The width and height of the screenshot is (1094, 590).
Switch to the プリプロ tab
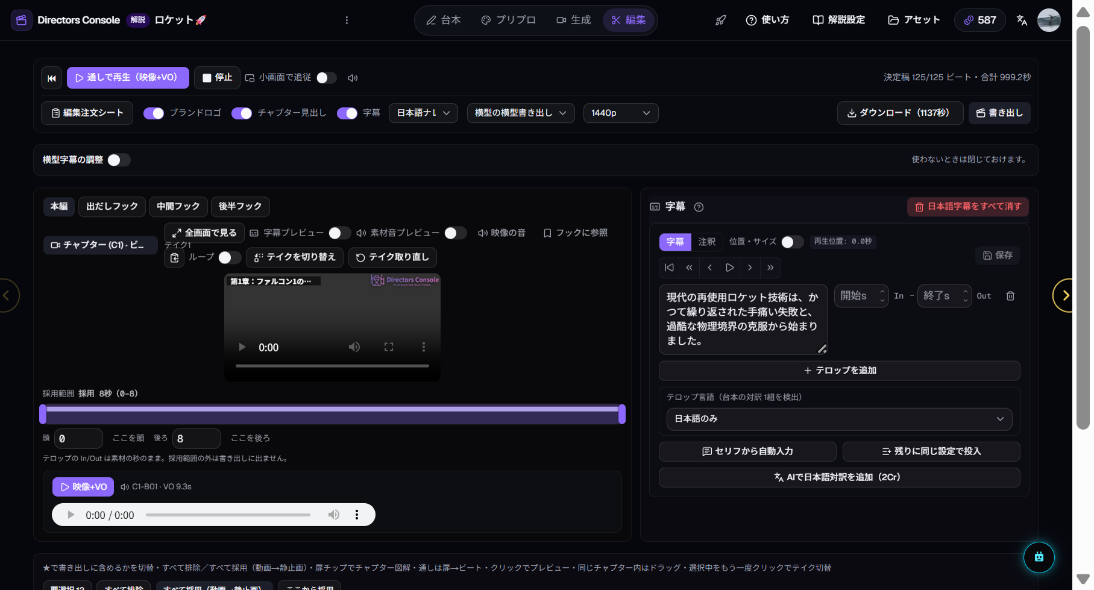(508, 20)
